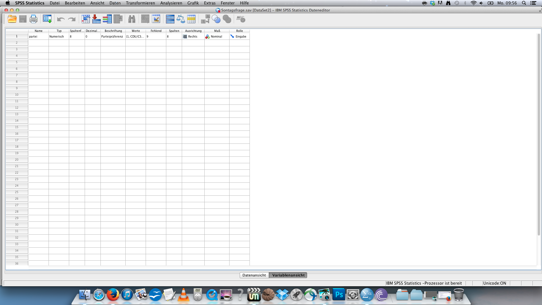Open Find with the binoculars icon

point(132,19)
